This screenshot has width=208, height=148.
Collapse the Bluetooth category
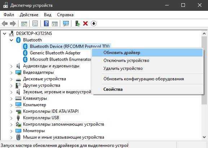12,40
